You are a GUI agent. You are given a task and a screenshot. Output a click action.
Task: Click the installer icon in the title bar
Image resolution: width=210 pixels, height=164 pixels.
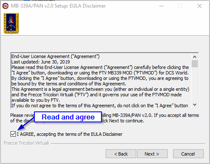click(x=5, y=6)
